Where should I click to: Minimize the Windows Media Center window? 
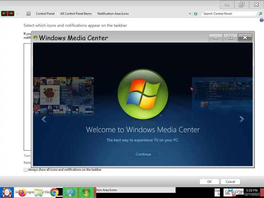[x=216, y=38]
